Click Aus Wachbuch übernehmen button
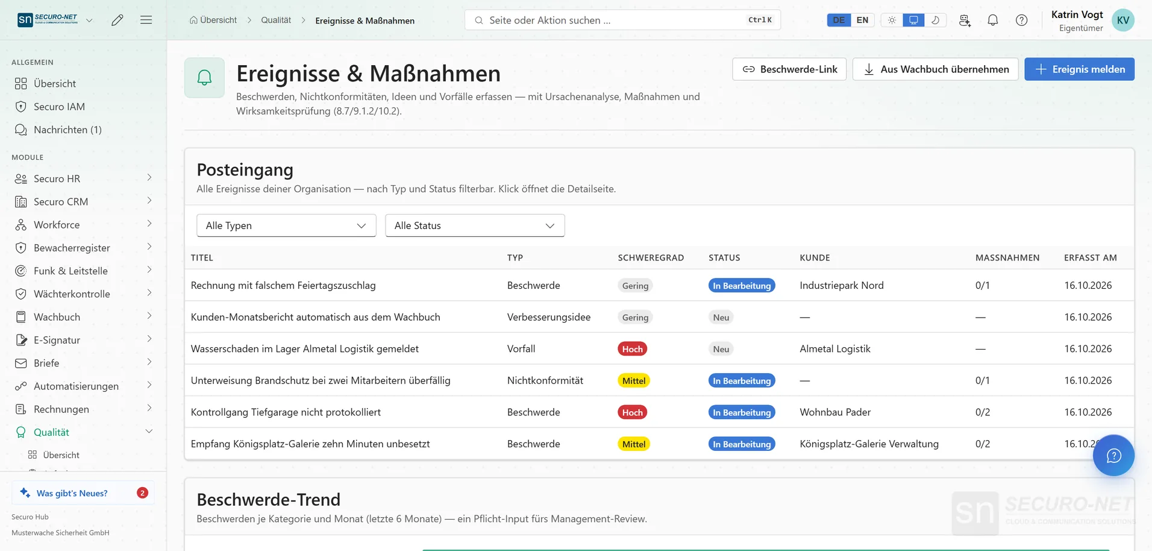This screenshot has height=551, width=1152. tap(936, 69)
